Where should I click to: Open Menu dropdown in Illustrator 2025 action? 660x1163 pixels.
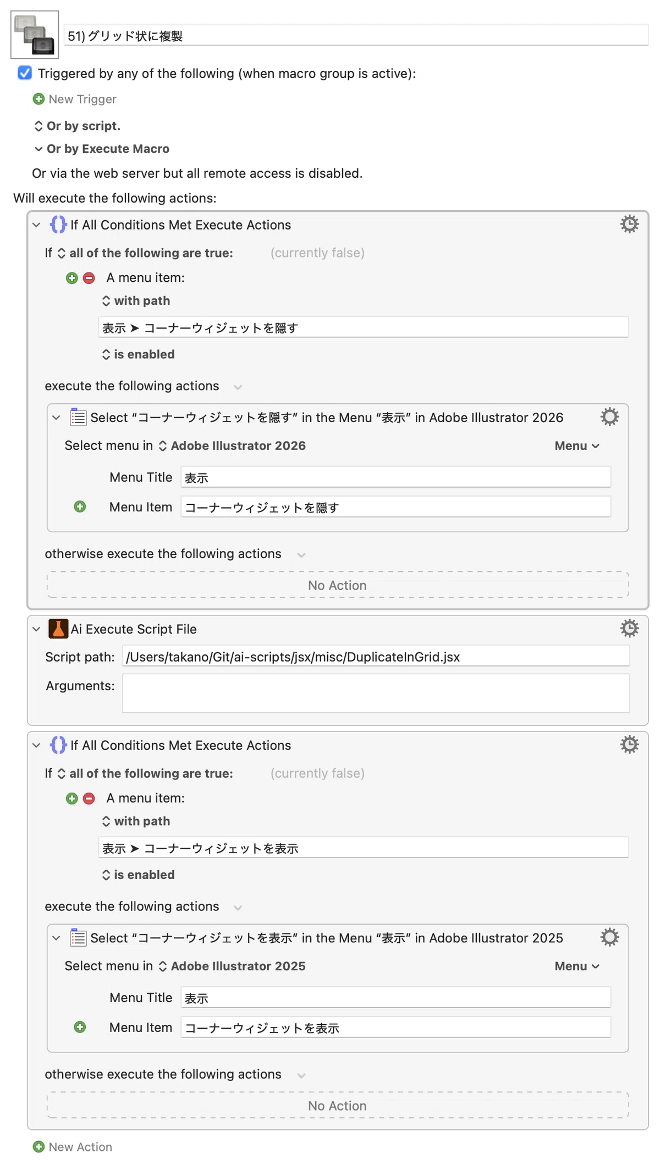pyautogui.click(x=577, y=966)
